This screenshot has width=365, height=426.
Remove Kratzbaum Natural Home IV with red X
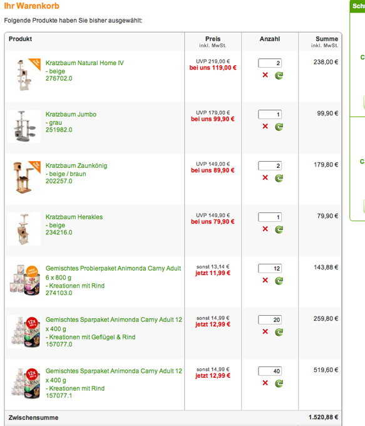pos(265,75)
